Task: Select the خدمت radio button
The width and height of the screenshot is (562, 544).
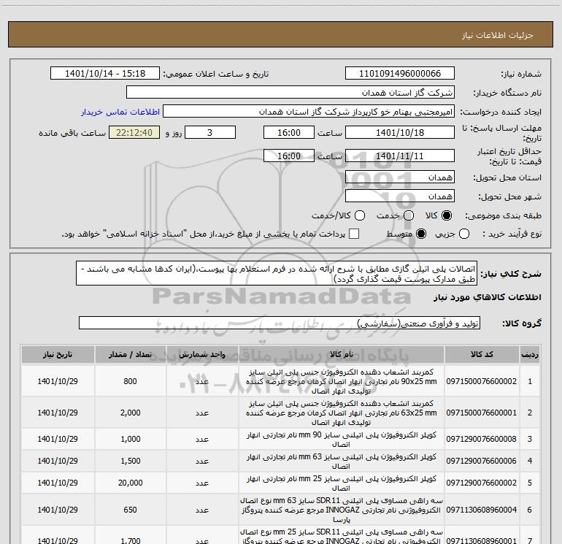Action: pos(409,215)
